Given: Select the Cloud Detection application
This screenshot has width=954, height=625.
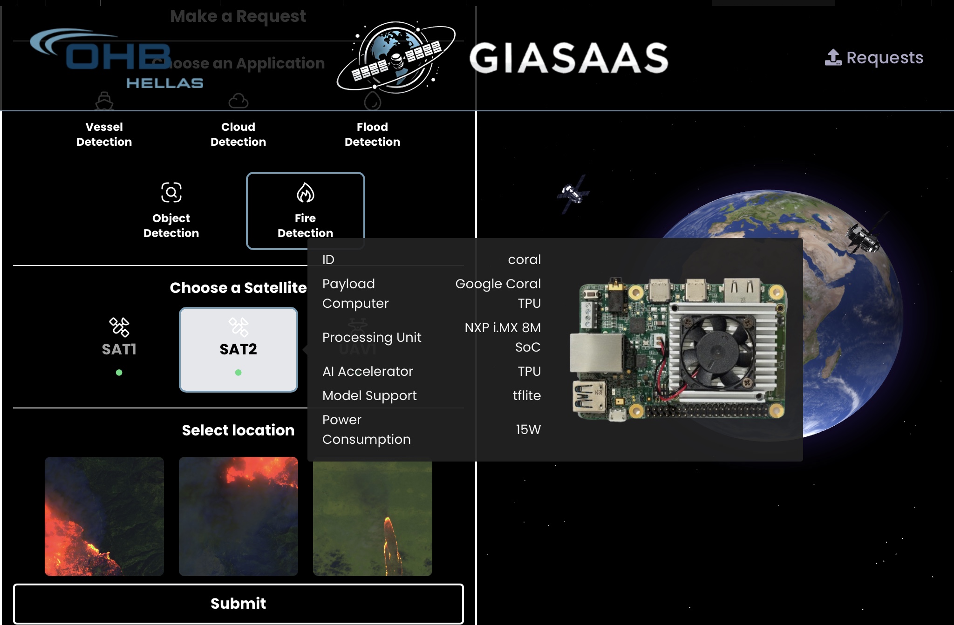Looking at the screenshot, I should 238,134.
